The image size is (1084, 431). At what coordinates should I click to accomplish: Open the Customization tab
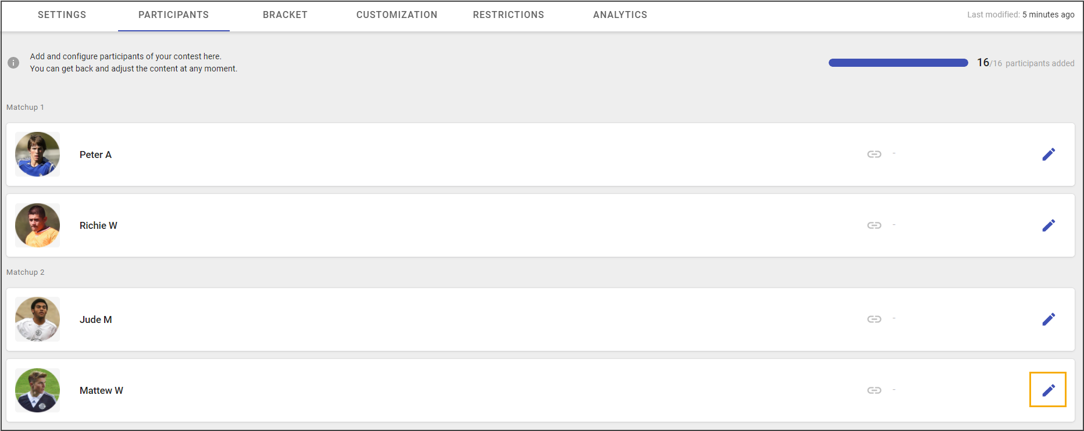click(x=397, y=15)
